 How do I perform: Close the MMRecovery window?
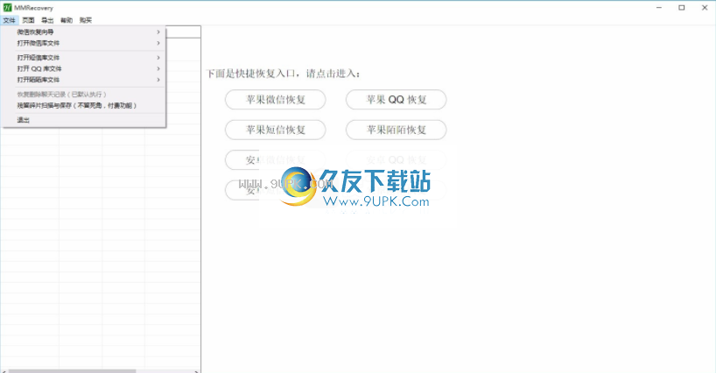pyautogui.click(x=705, y=8)
